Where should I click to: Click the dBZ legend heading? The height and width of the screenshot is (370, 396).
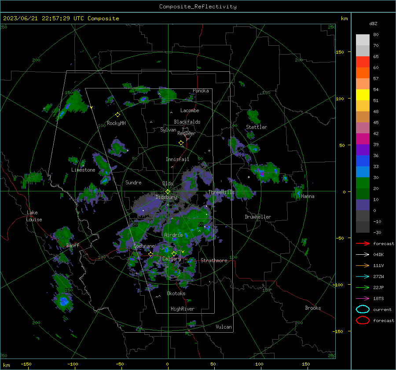[x=373, y=24]
